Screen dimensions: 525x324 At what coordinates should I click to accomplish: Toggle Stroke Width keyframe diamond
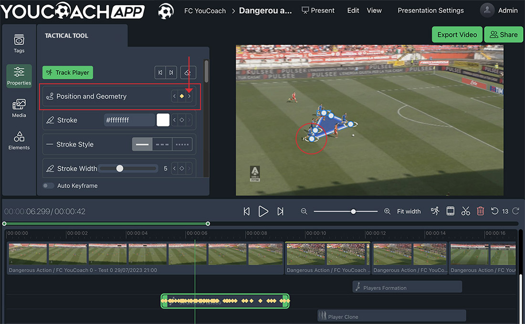click(182, 168)
